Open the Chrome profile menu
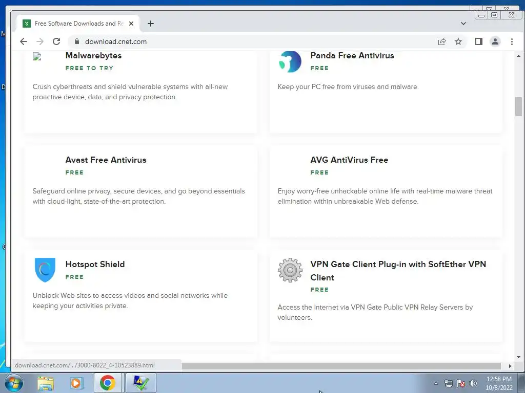 coord(495,41)
